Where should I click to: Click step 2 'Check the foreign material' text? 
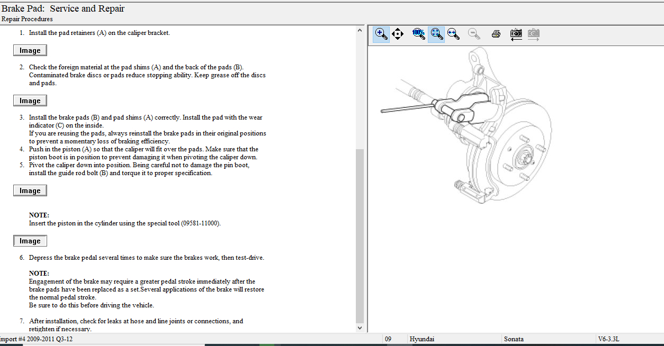pyautogui.click(x=147, y=75)
